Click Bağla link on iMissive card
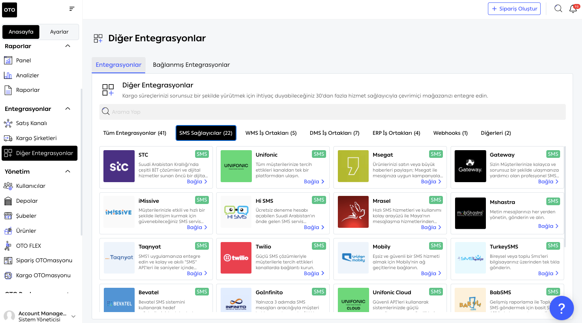 point(197,227)
